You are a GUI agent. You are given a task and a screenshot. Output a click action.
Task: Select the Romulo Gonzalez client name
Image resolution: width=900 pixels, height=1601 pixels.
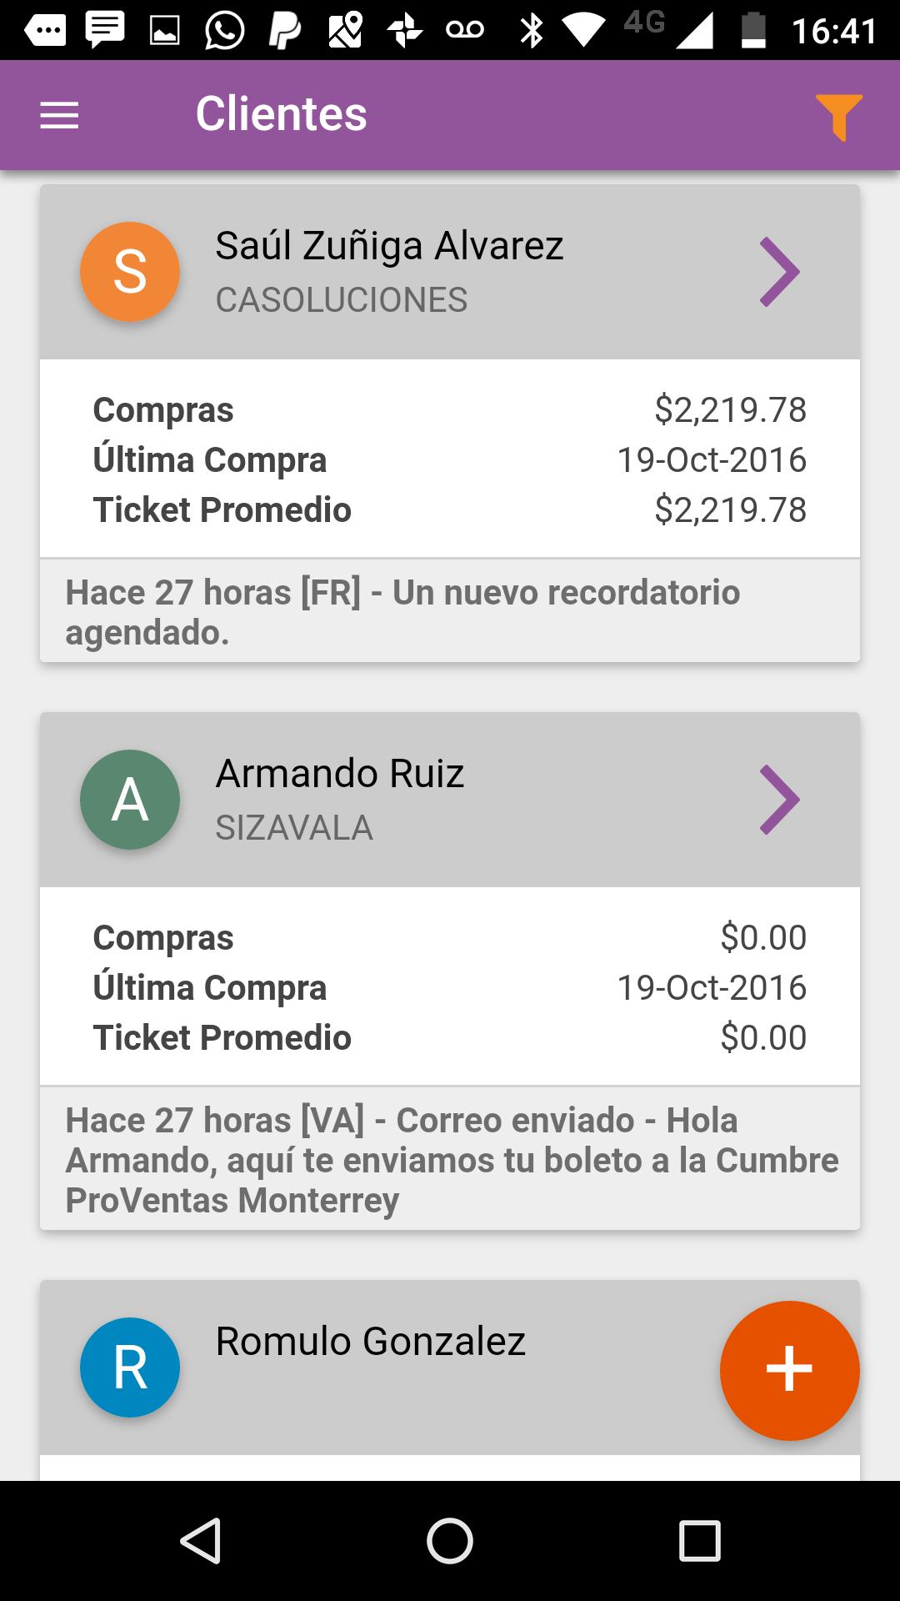(x=371, y=1342)
